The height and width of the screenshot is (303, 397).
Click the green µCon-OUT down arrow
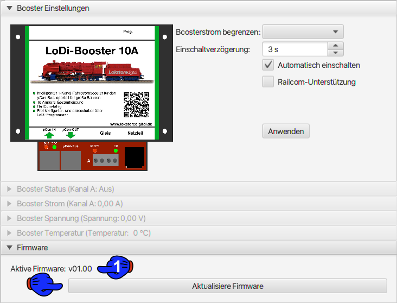pyautogui.click(x=71, y=135)
